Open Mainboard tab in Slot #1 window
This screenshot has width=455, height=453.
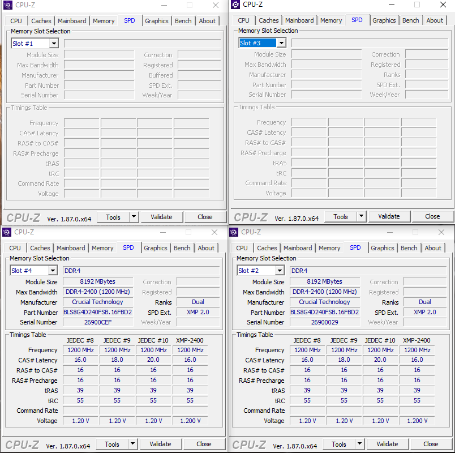pyautogui.click(x=72, y=21)
